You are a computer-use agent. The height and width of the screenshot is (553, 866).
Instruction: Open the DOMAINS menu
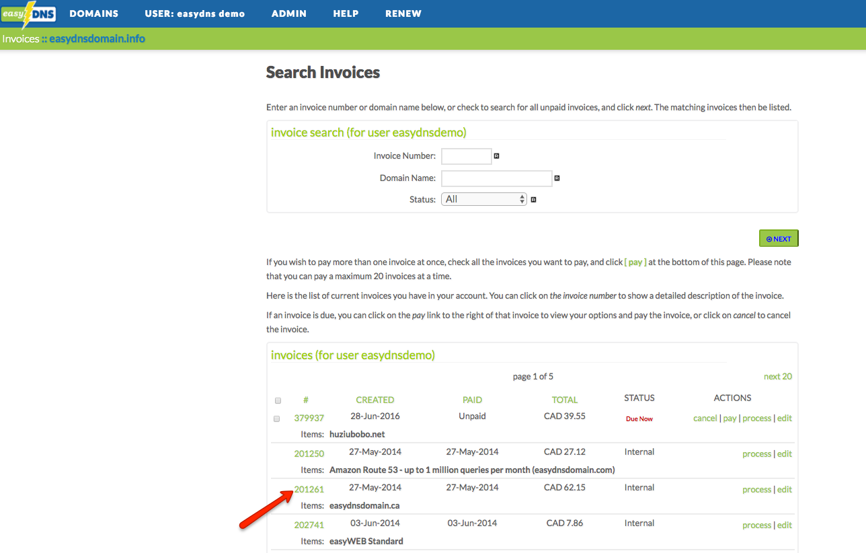click(x=93, y=13)
